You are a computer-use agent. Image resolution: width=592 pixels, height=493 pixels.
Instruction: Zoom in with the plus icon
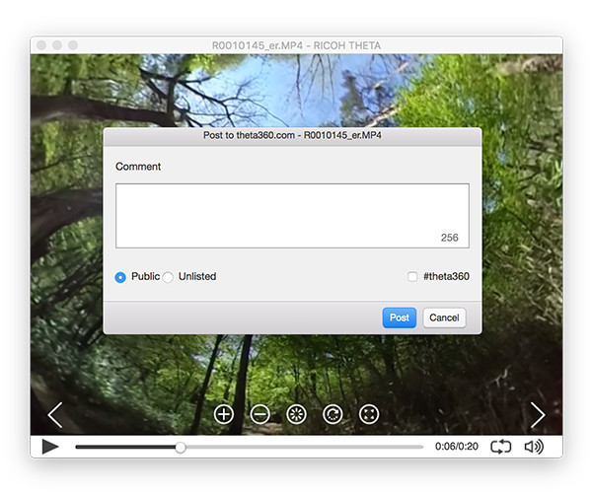(224, 414)
